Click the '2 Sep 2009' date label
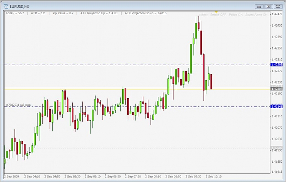Image resolution: width=286 pixels, height=182 pixels. [x=11, y=176]
